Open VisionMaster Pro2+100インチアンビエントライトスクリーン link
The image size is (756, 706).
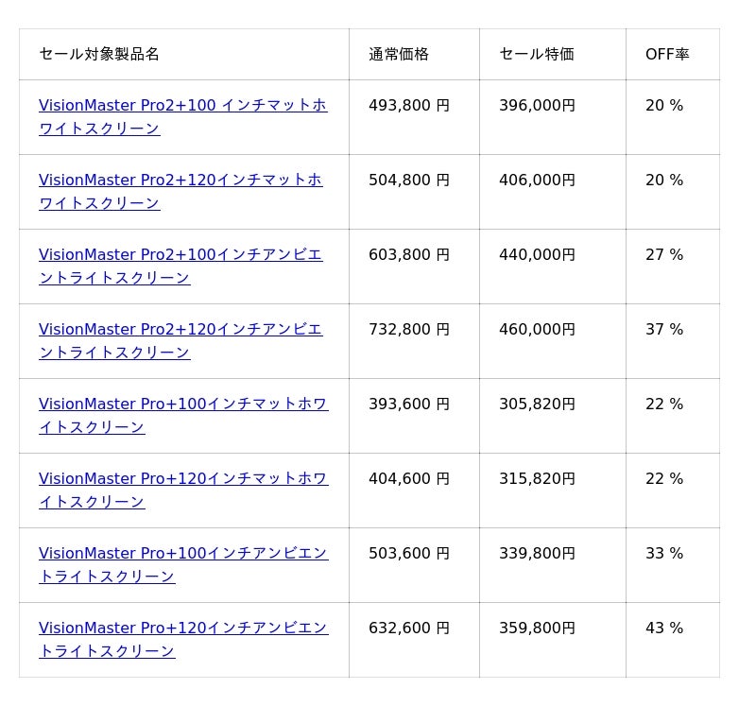[180, 255]
